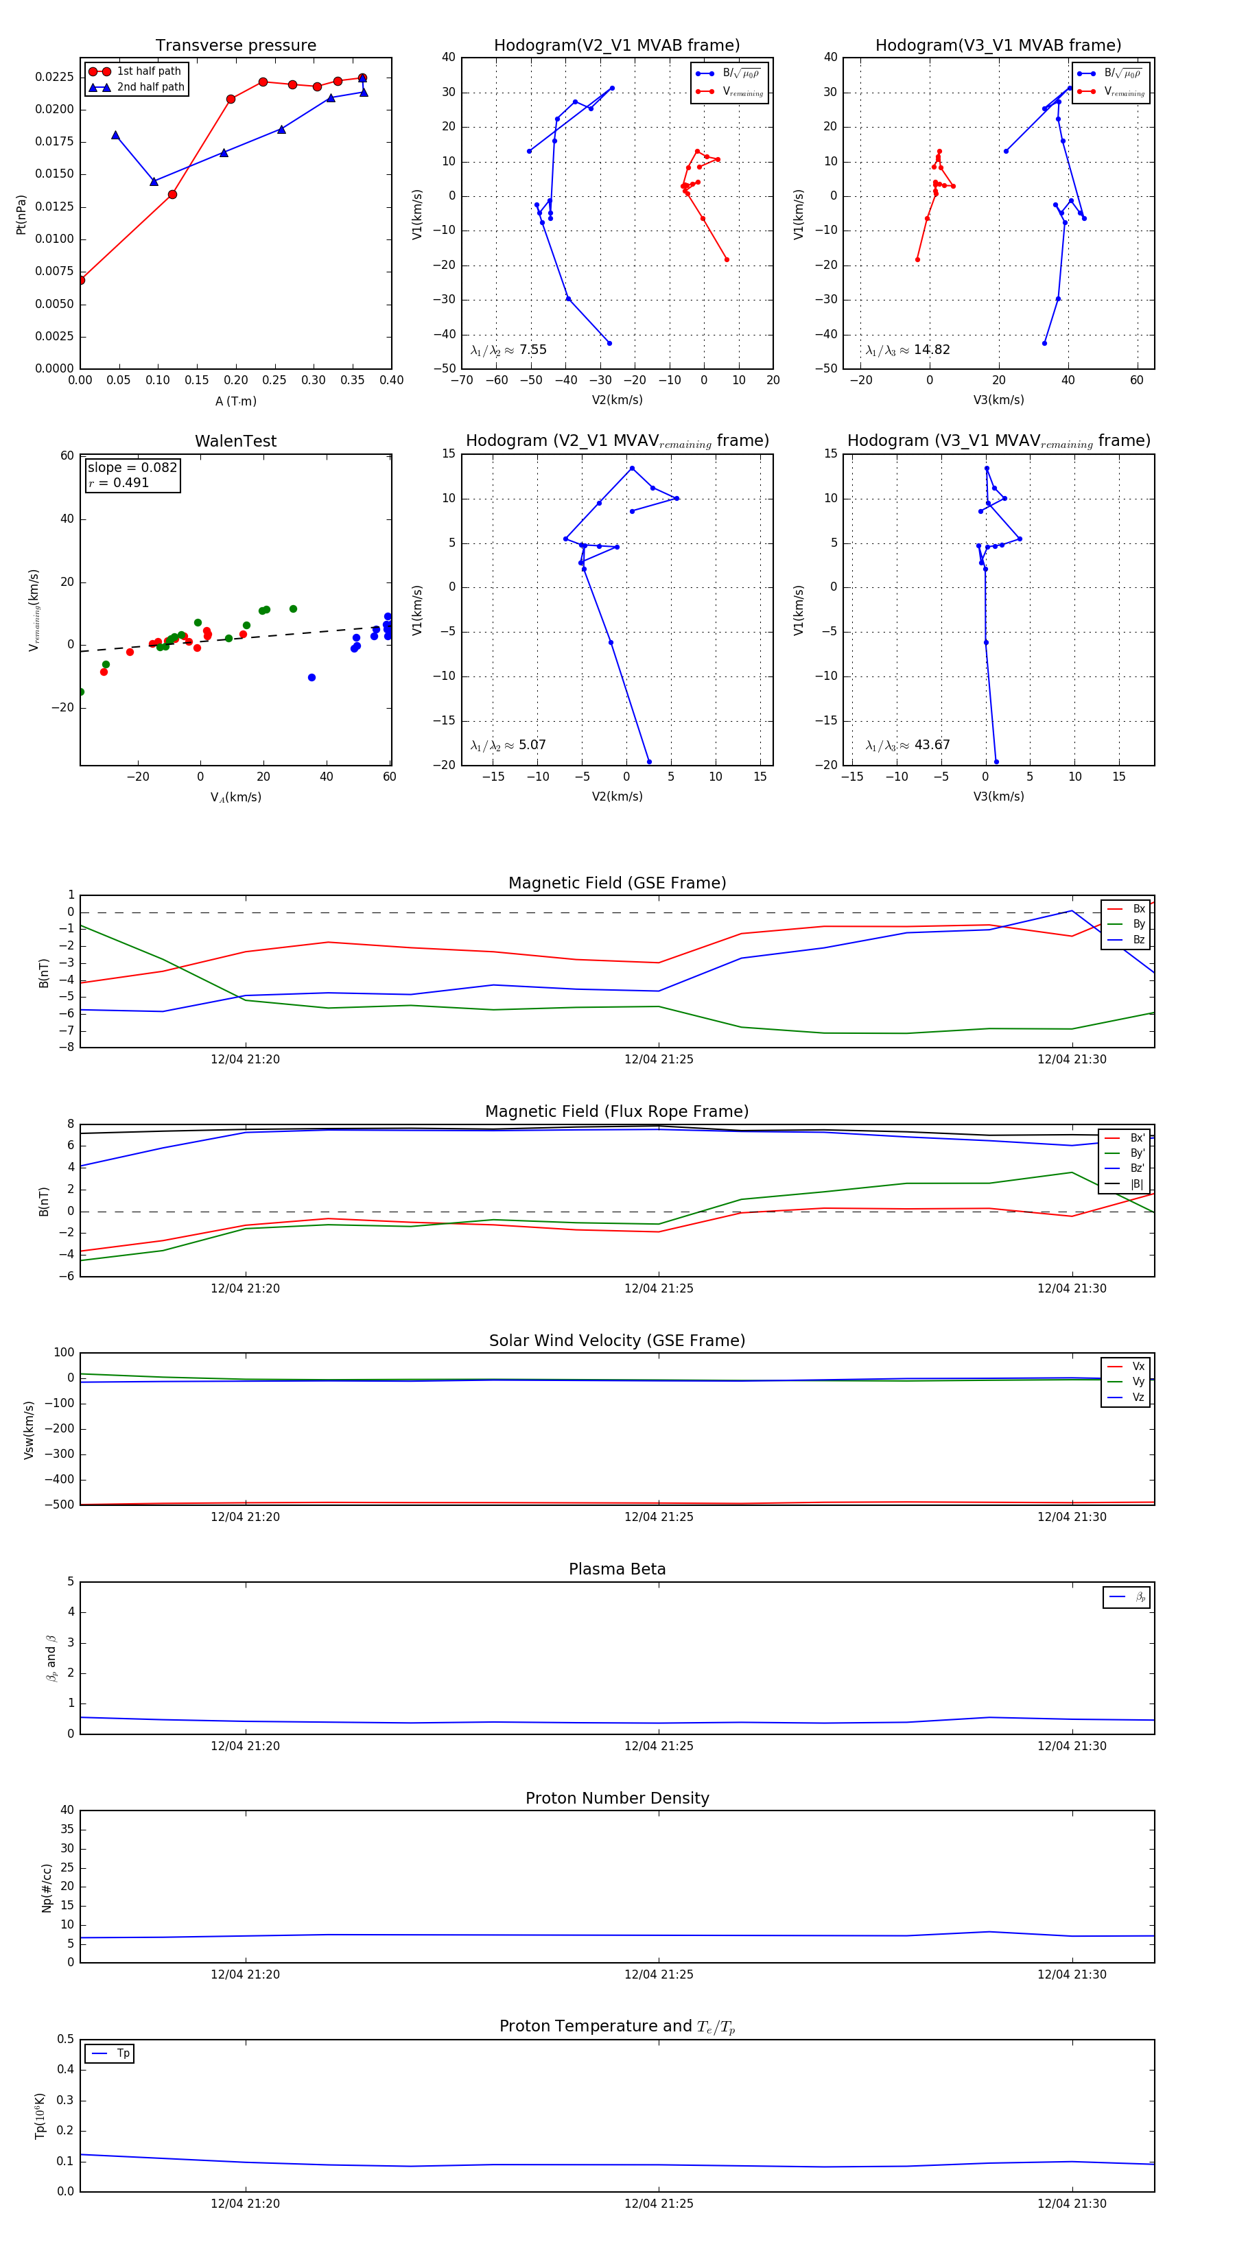Image resolution: width=1235 pixels, height=2264 pixels.
Task: Click the λ1/λ3 ≈ 43.67 annotation
Action: (x=907, y=745)
